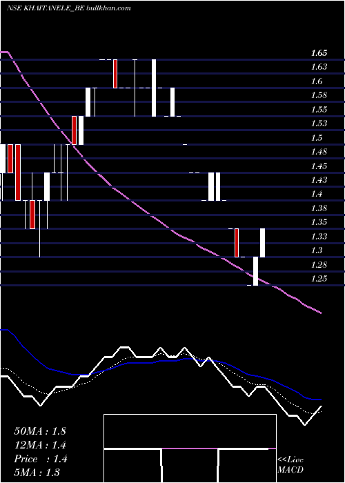The width and height of the screenshot is (345, 483).
Task: Click the 1.43 price axis label
Action: tap(319, 179)
